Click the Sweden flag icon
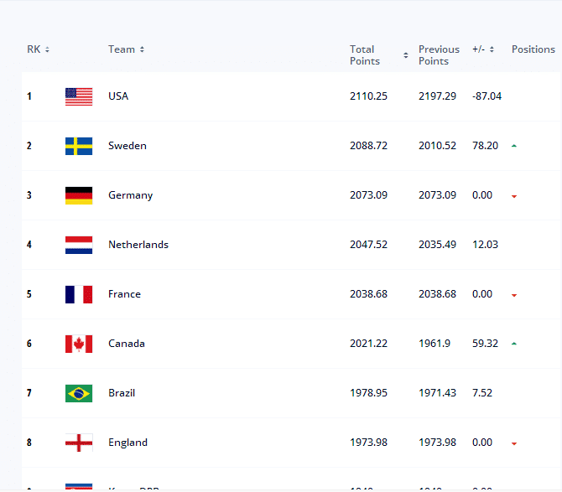The image size is (562, 492). tap(79, 146)
